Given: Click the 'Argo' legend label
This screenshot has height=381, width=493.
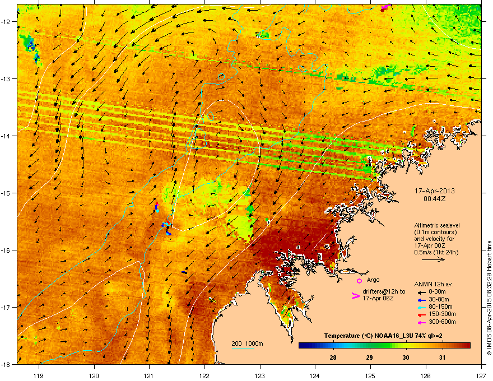Looking at the screenshot, I should (373, 280).
